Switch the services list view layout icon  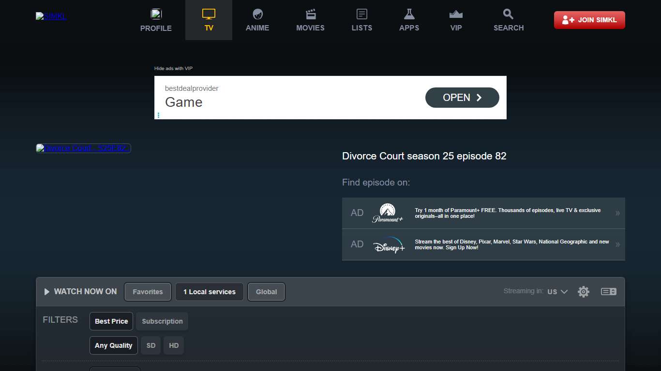608,292
